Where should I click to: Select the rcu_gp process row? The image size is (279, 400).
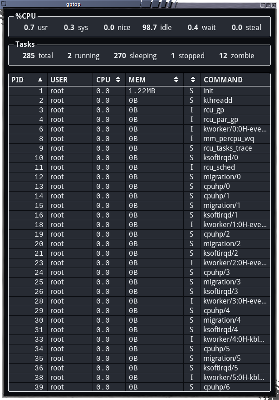click(139, 110)
